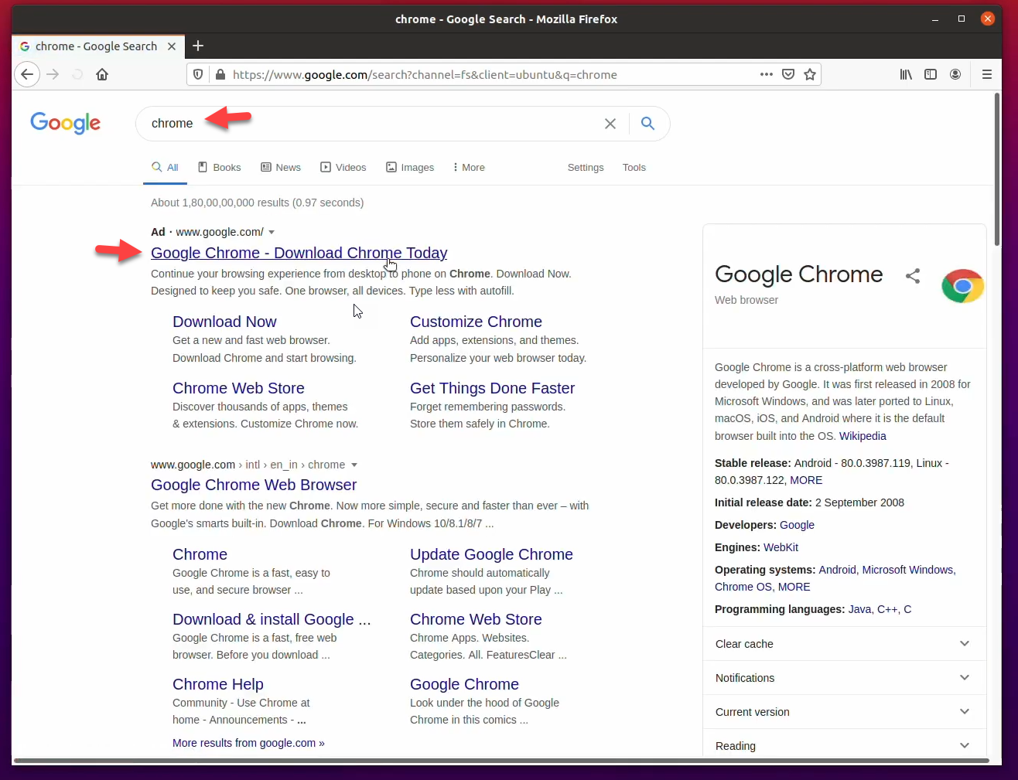Open the Firefox hamburger menu

point(986,74)
